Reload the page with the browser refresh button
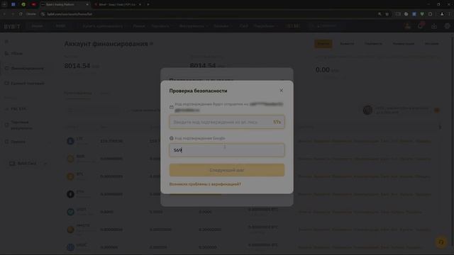454x255 pixels. (21, 14)
